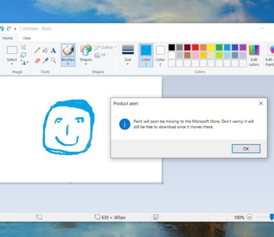Open the Outline dropdown
This screenshot has width=274, height=237.
coord(105,48)
